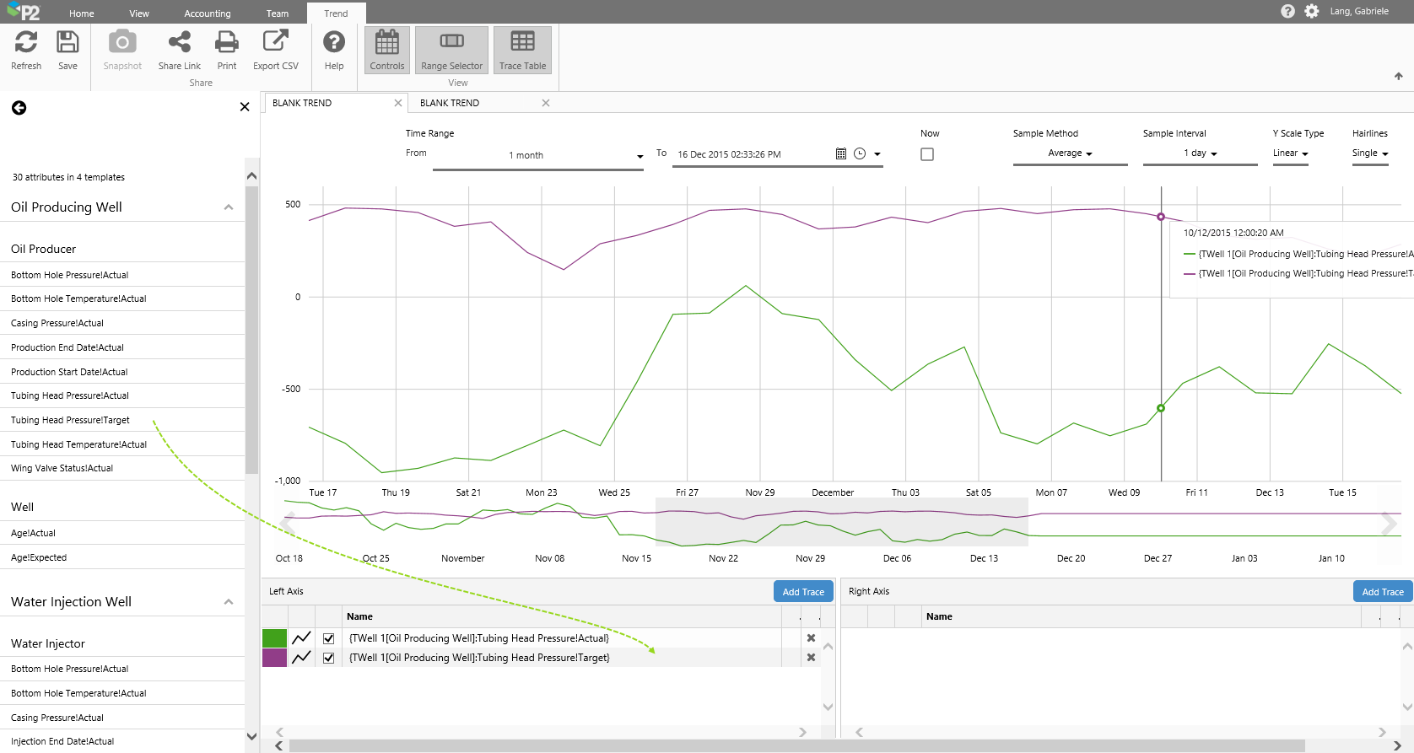This screenshot has width=1414, height=753.
Task: Open the Sample Method Average dropdown
Action: click(x=1070, y=153)
